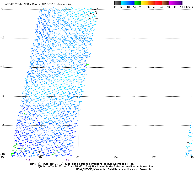
Task: Pick the red 30-35 knots color segment
Action: pyautogui.click(x=158, y=3)
